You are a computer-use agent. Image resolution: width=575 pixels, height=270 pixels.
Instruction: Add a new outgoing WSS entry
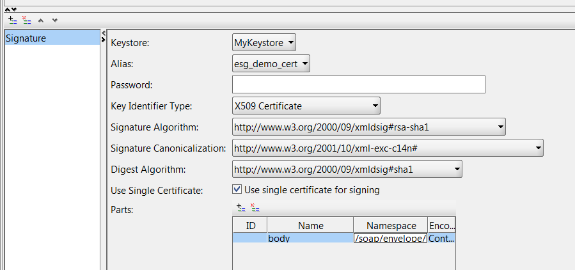coord(13,20)
